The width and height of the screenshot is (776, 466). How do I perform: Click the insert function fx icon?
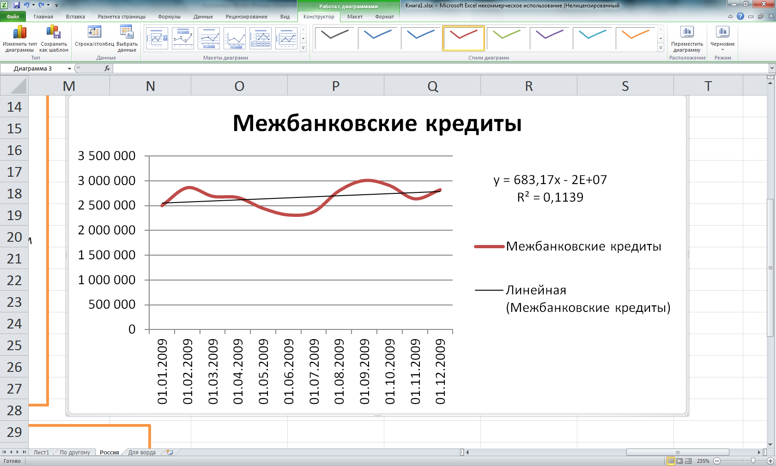[x=107, y=68]
